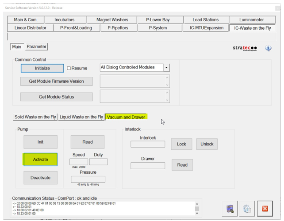Click the gear with document icon button
This screenshot has width=284, height=221.
click(247, 209)
